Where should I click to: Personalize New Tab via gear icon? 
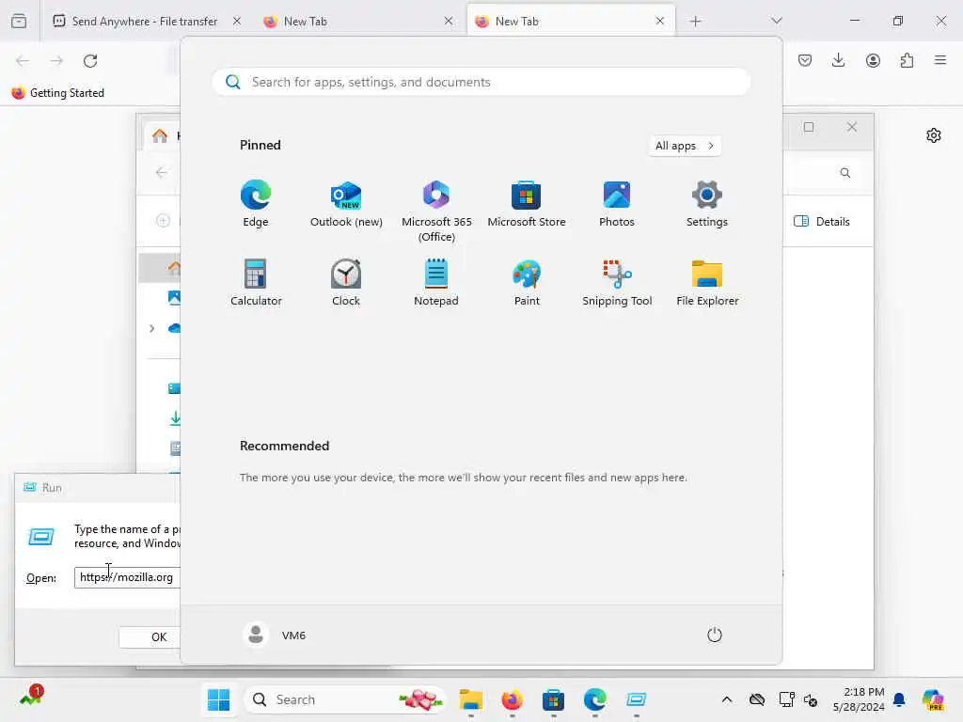(934, 135)
